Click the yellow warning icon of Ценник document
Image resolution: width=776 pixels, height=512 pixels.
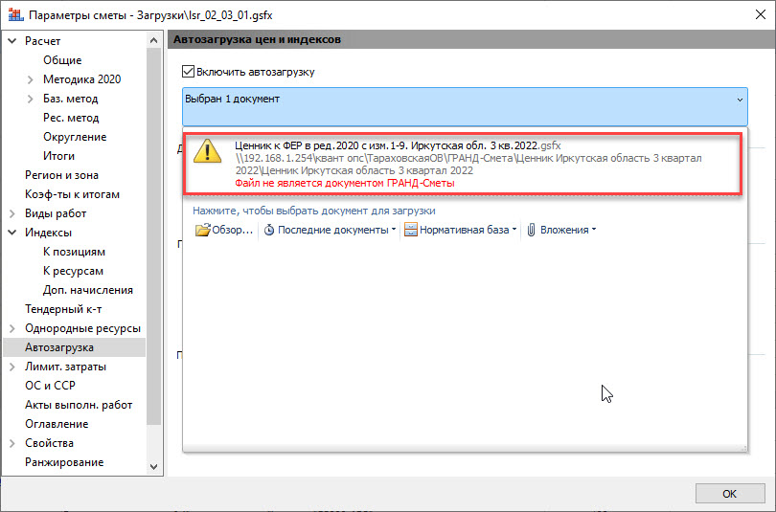click(207, 151)
